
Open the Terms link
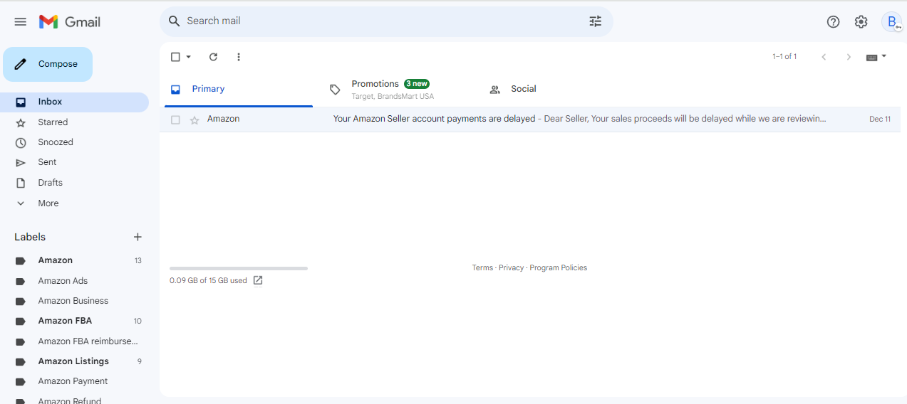[x=482, y=268]
